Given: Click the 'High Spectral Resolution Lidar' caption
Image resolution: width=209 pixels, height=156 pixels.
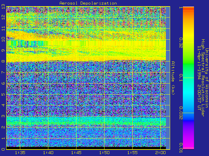Looking at the screenshot, I should pyautogui.click(x=203, y=78).
